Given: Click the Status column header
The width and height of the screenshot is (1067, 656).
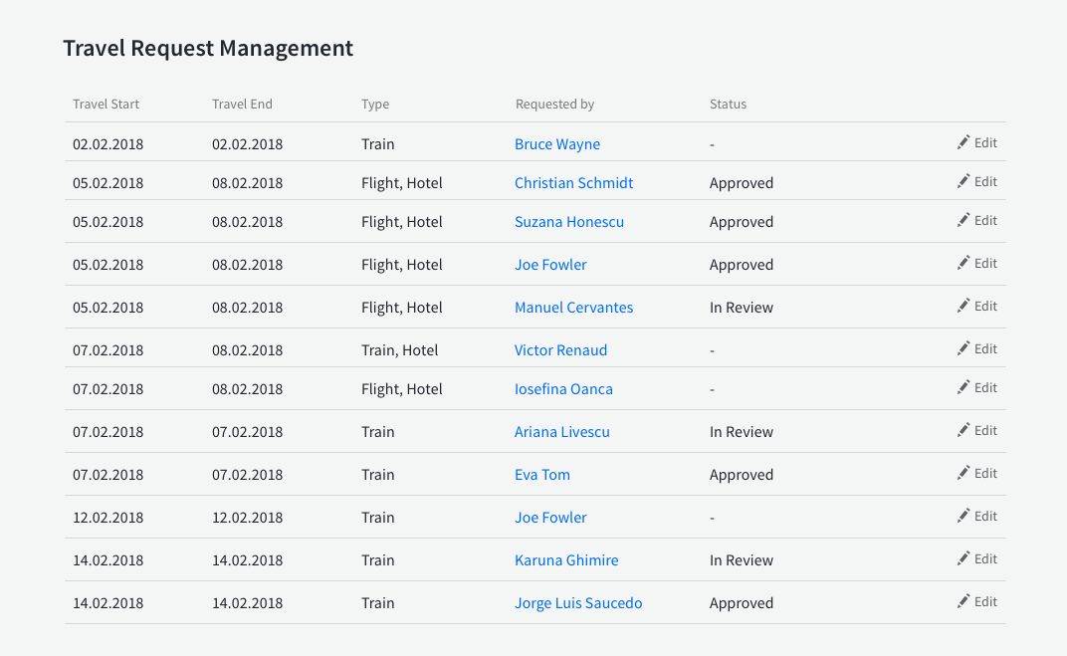Looking at the screenshot, I should point(728,104).
